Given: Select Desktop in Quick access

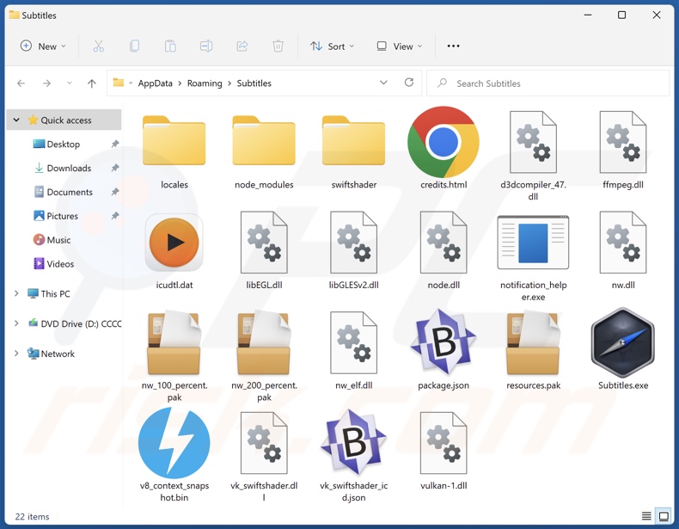Looking at the screenshot, I should (x=64, y=144).
